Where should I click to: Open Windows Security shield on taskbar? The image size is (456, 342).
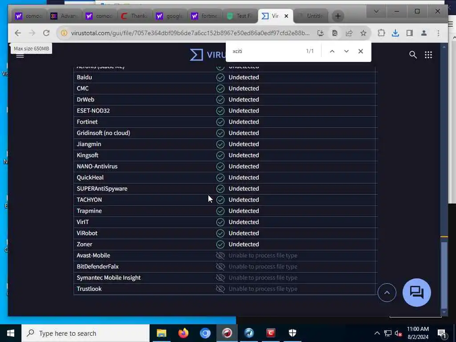pyautogui.click(x=292, y=333)
